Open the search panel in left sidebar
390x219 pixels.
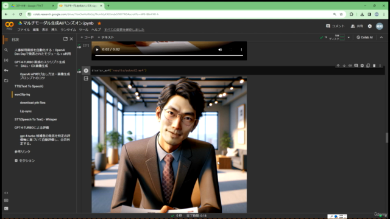coord(6,50)
